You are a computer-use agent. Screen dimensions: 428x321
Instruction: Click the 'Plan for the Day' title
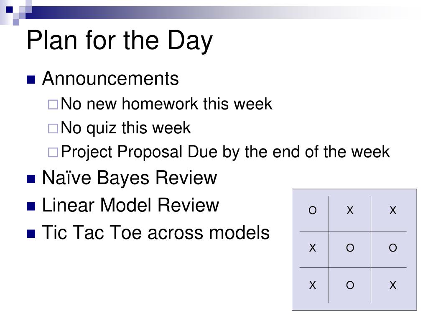pyautogui.click(x=119, y=41)
